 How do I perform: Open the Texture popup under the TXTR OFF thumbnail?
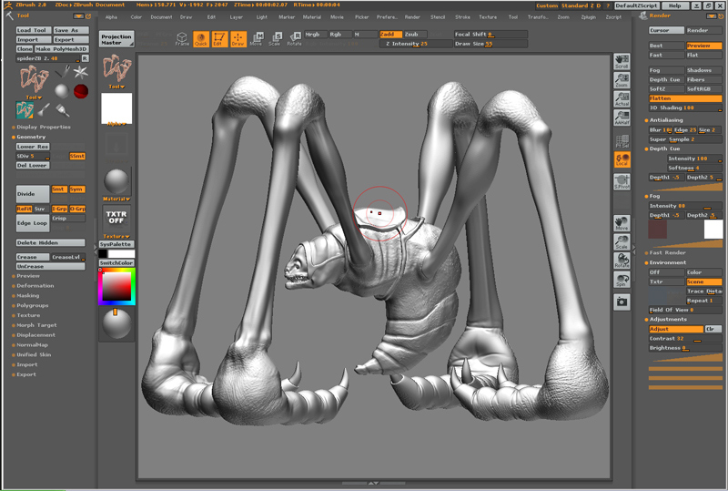click(x=116, y=236)
